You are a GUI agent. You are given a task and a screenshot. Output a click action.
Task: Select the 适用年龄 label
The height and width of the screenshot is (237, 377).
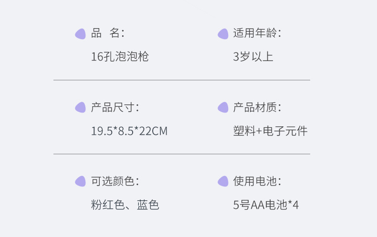(x=257, y=33)
